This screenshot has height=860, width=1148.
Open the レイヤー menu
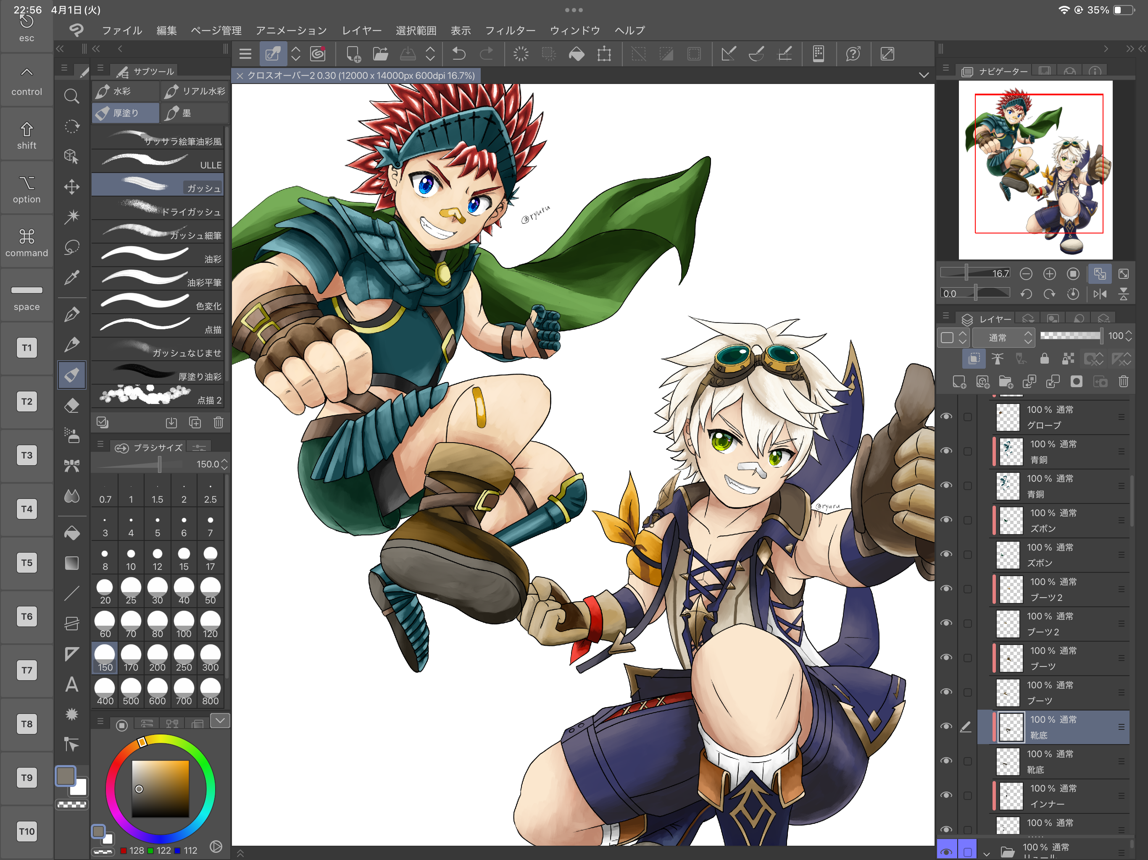(x=361, y=30)
